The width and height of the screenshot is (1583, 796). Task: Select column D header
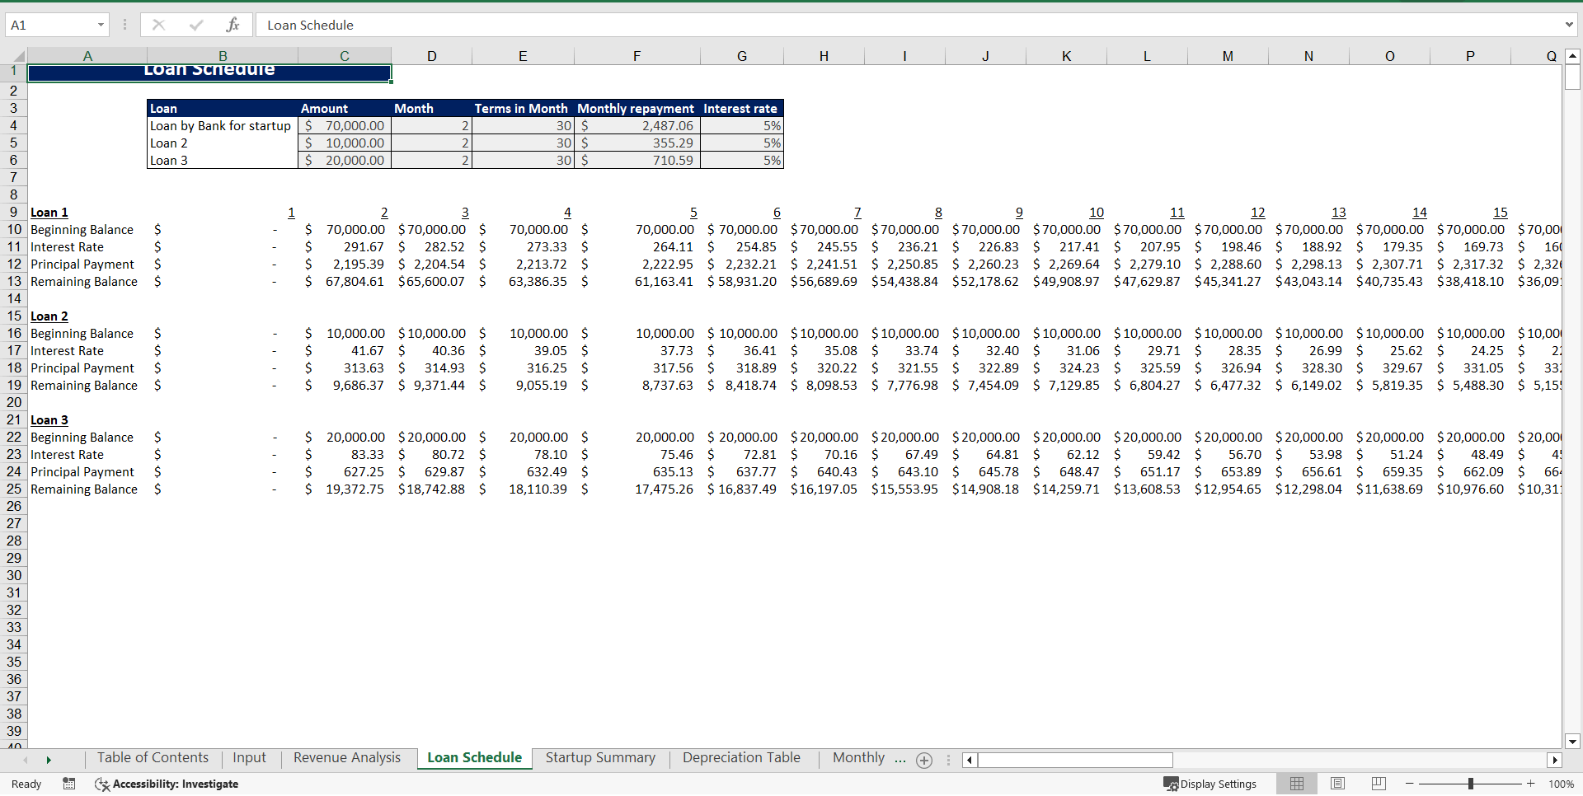pyautogui.click(x=431, y=56)
